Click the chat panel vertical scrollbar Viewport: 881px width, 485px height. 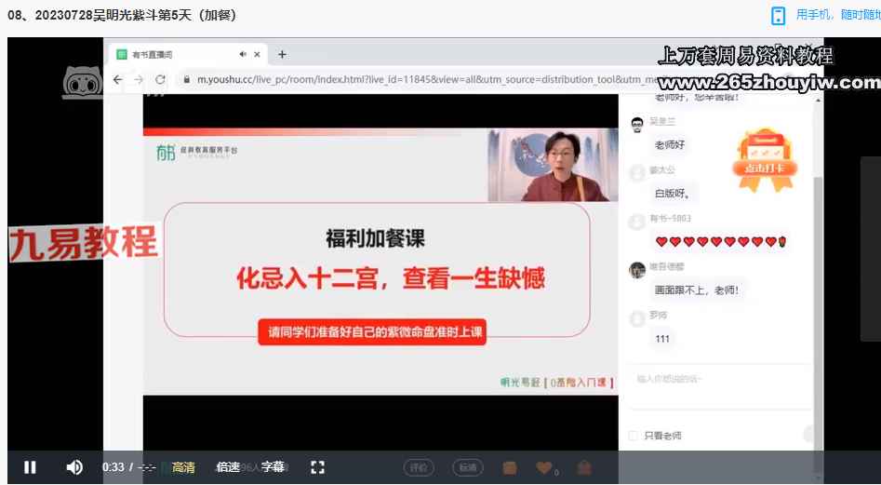(818, 279)
